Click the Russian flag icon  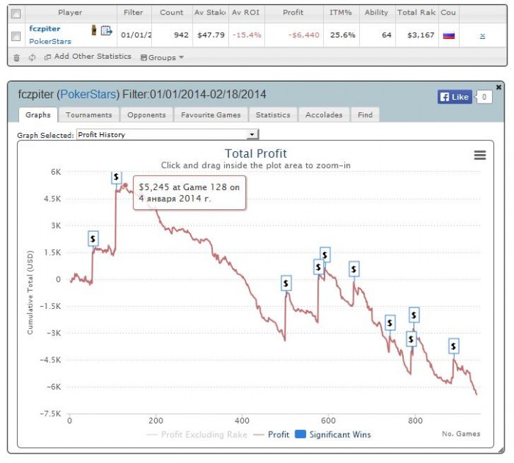449,35
